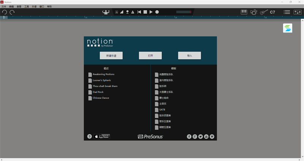304x161 pixels.
Task: Open the score setup list icon
Action: 287,12
